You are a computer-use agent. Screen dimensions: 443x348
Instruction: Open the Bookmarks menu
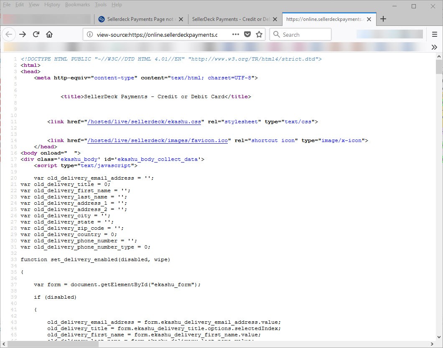point(77,5)
